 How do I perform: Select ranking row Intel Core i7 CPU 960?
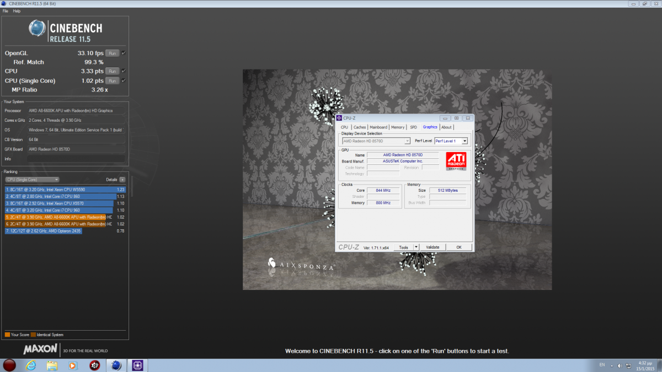[x=65, y=210]
